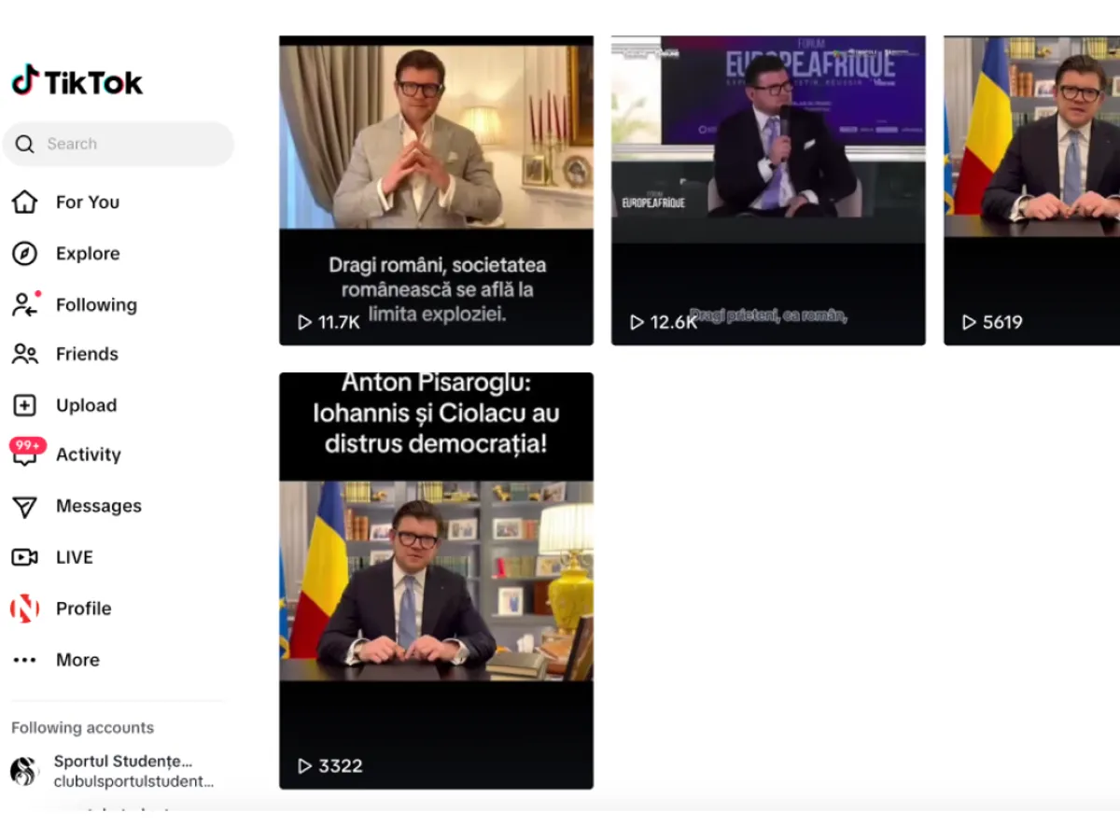Select the Explore menu label
1120x840 pixels.
click(x=88, y=253)
